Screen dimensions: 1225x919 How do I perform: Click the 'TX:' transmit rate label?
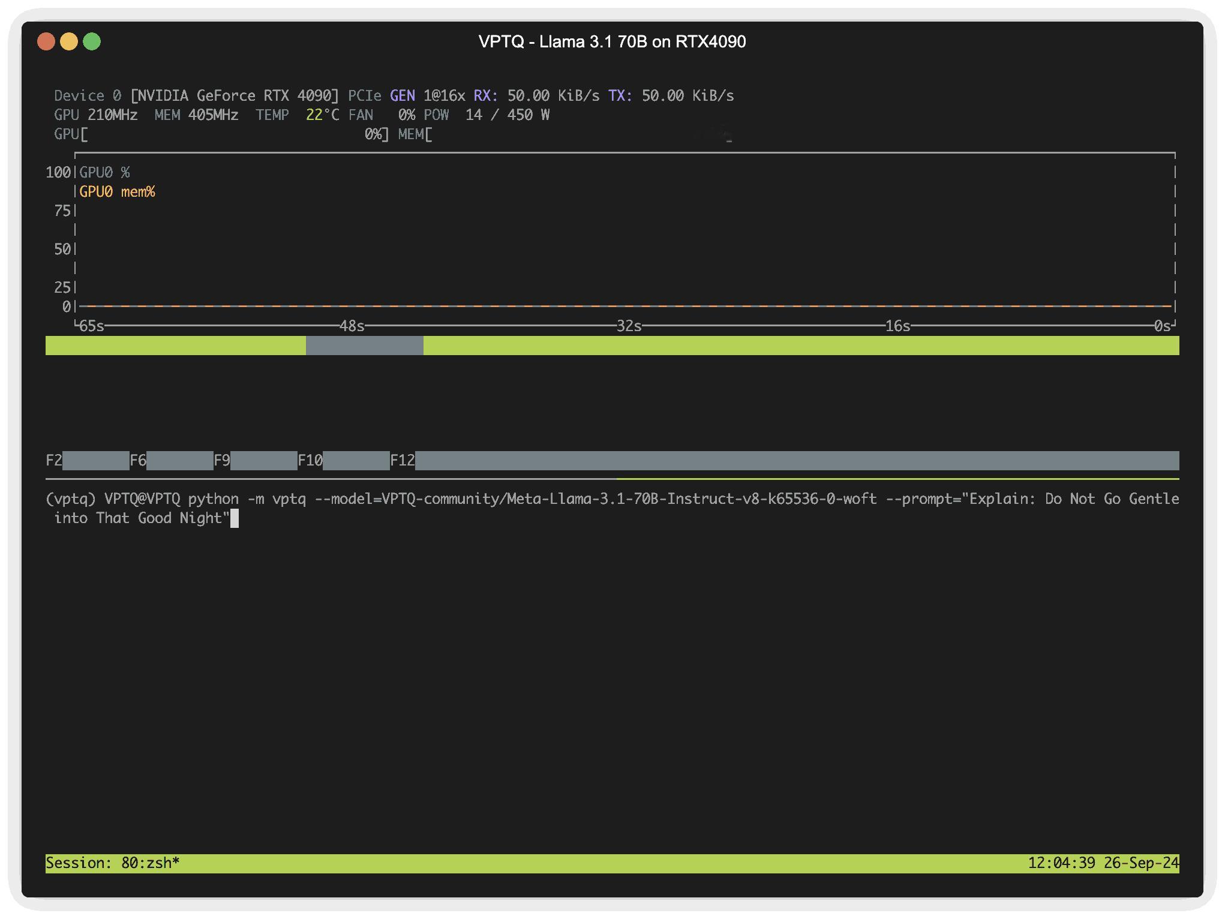620,96
